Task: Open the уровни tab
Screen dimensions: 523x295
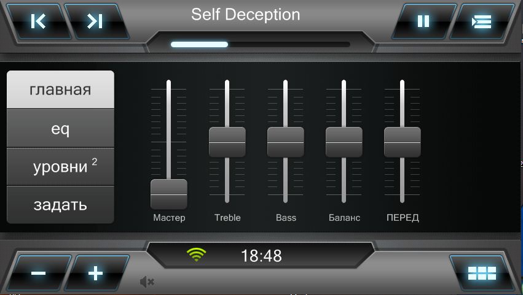Action: (60, 167)
